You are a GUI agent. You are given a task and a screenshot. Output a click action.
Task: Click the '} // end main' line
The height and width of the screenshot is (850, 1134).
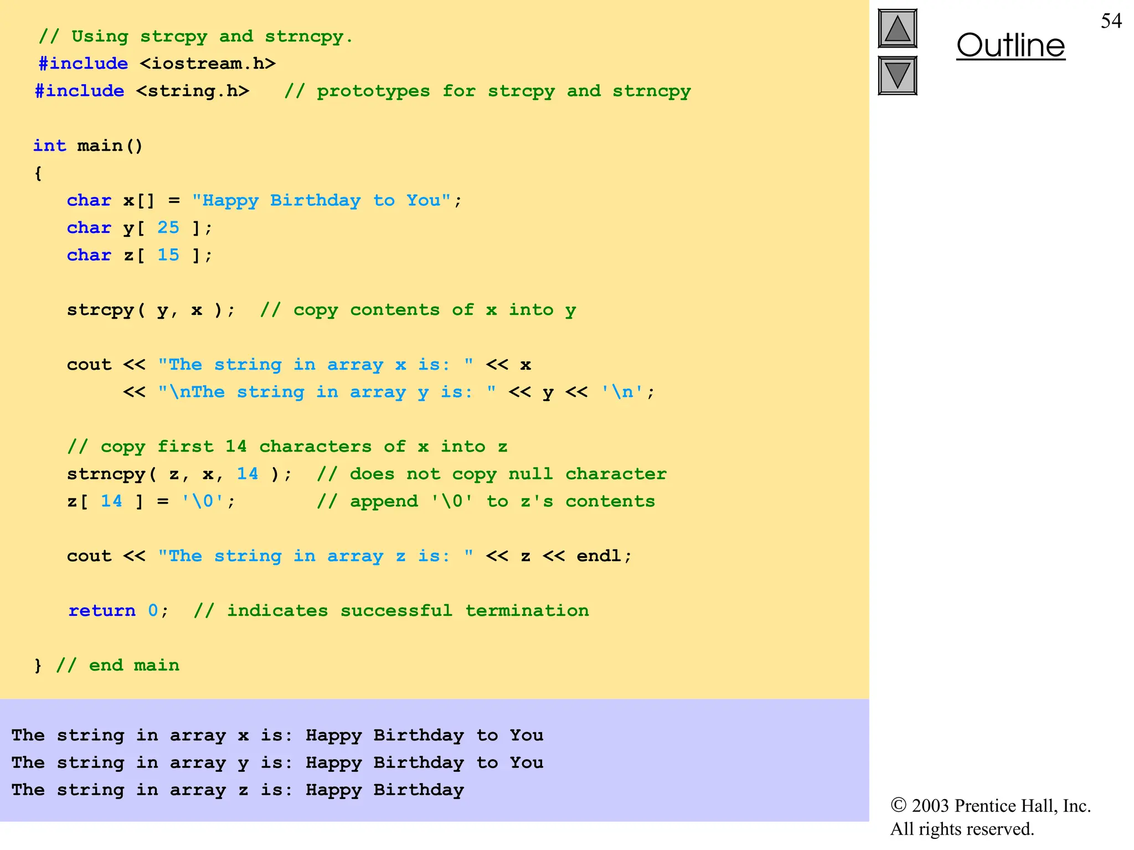[x=107, y=665]
